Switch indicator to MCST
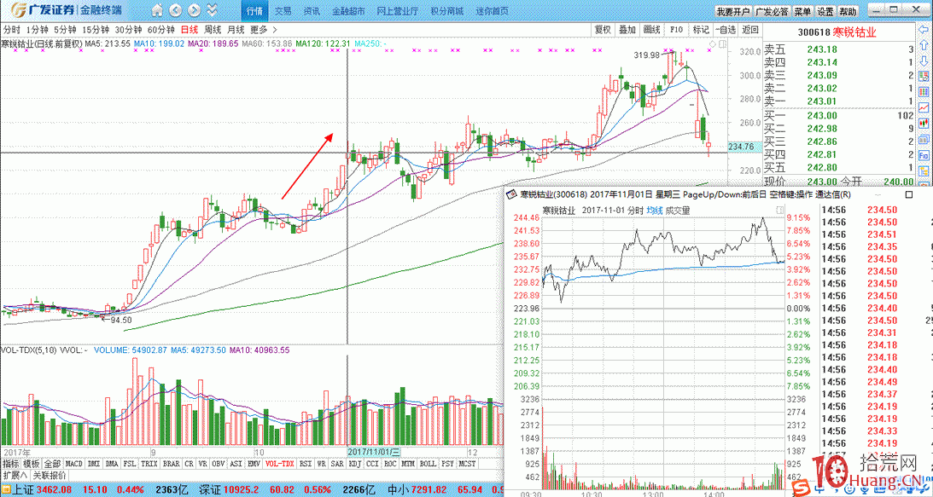This screenshot has height=497, width=933. tap(468, 464)
